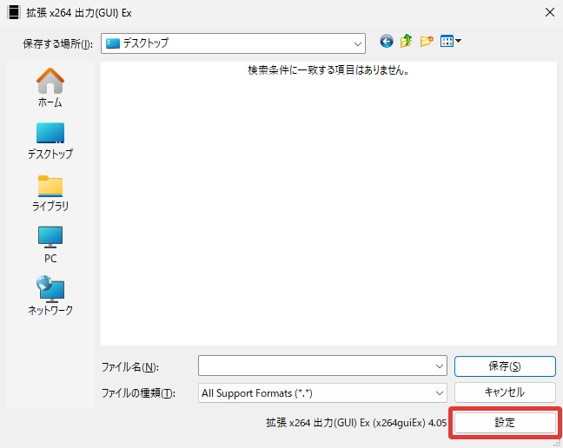Image resolution: width=563 pixels, height=448 pixels.
Task: Click the 保存 button
Action: (504, 366)
